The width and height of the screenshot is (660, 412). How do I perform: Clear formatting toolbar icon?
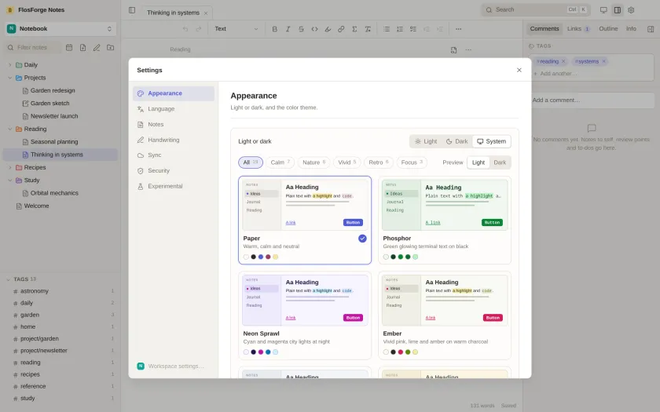[x=368, y=29]
